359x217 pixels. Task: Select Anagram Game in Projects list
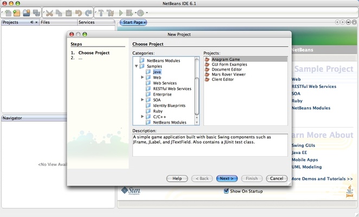pyautogui.click(x=246, y=59)
